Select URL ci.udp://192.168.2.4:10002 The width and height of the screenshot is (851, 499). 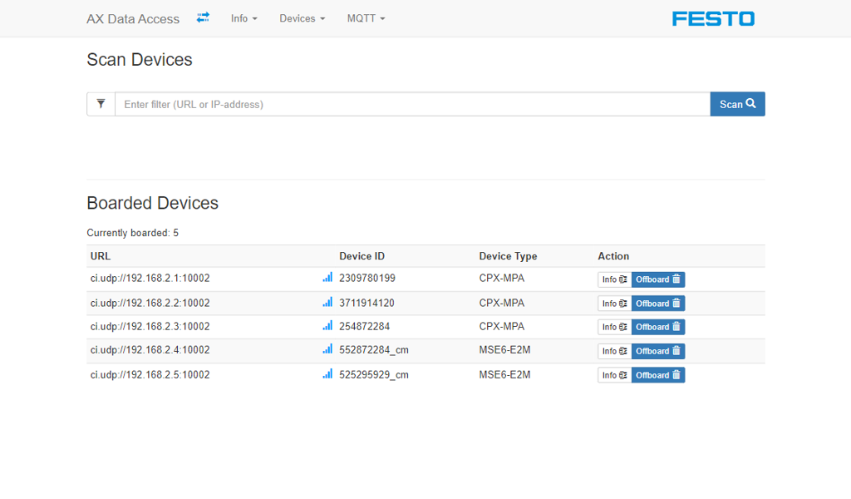click(150, 349)
